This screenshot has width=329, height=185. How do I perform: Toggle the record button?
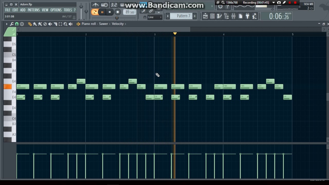(x=117, y=12)
